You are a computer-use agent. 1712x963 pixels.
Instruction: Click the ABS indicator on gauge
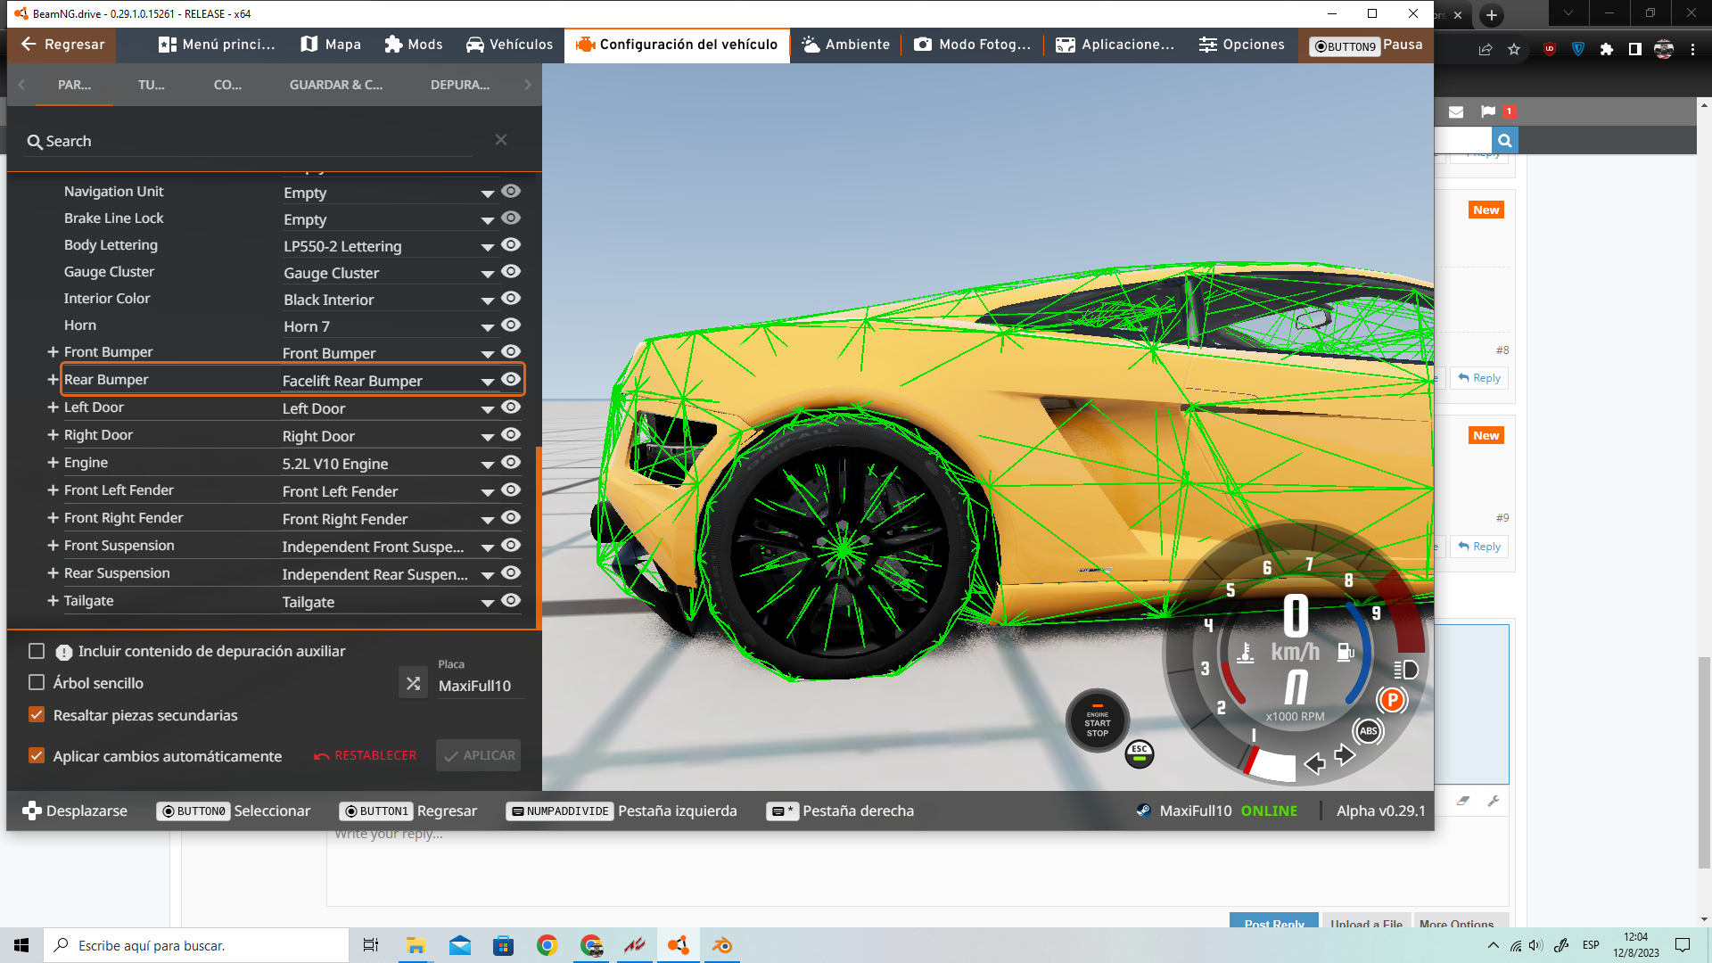tap(1369, 731)
